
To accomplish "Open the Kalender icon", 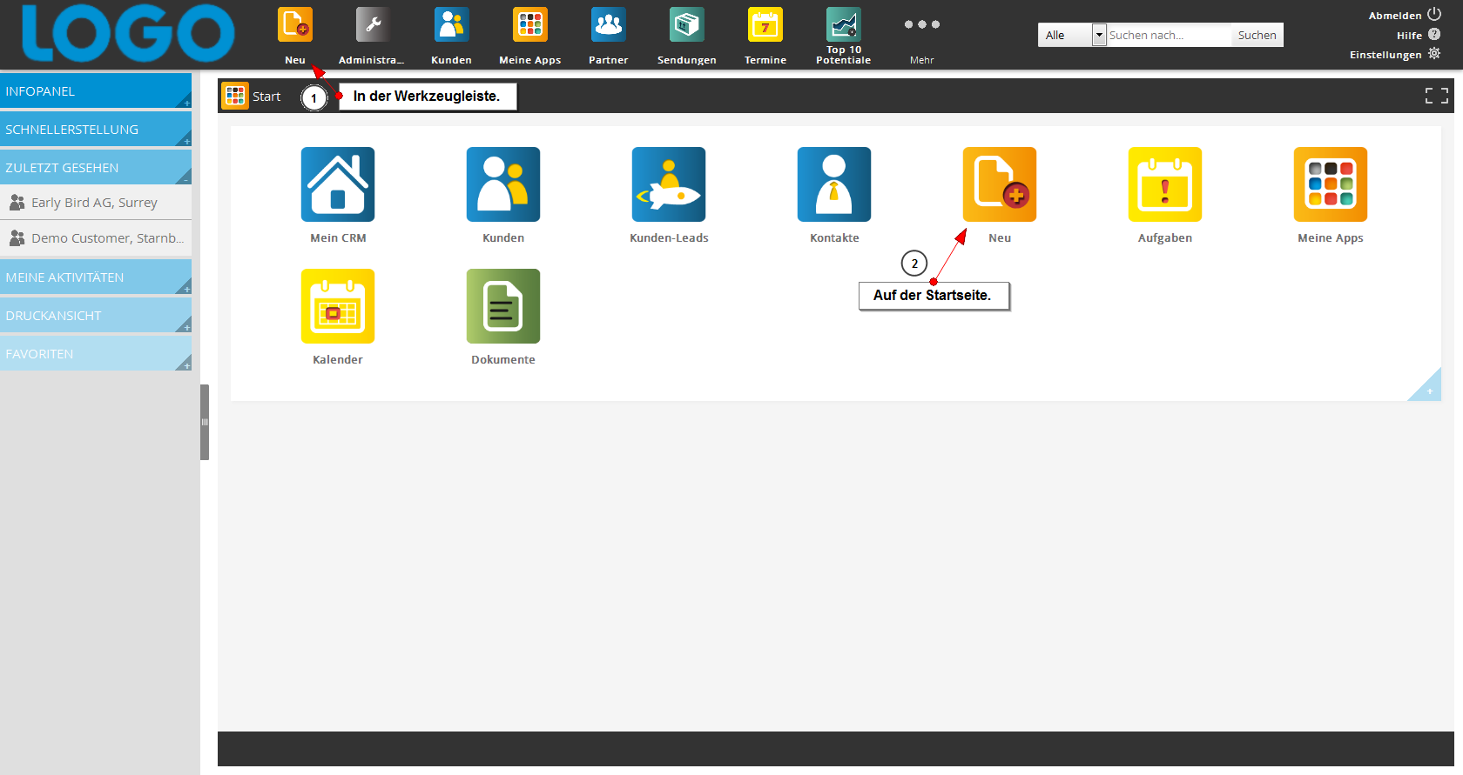I will point(338,306).
